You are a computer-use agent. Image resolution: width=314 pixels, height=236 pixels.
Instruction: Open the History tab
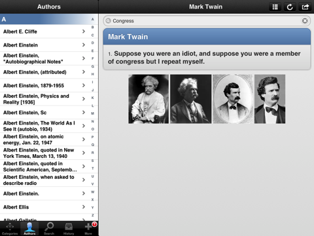pyautogui.click(x=69, y=229)
